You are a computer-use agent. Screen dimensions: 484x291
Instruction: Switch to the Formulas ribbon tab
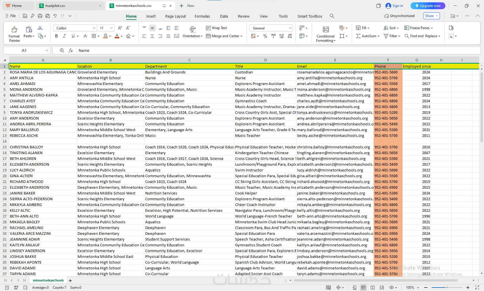[x=202, y=16]
